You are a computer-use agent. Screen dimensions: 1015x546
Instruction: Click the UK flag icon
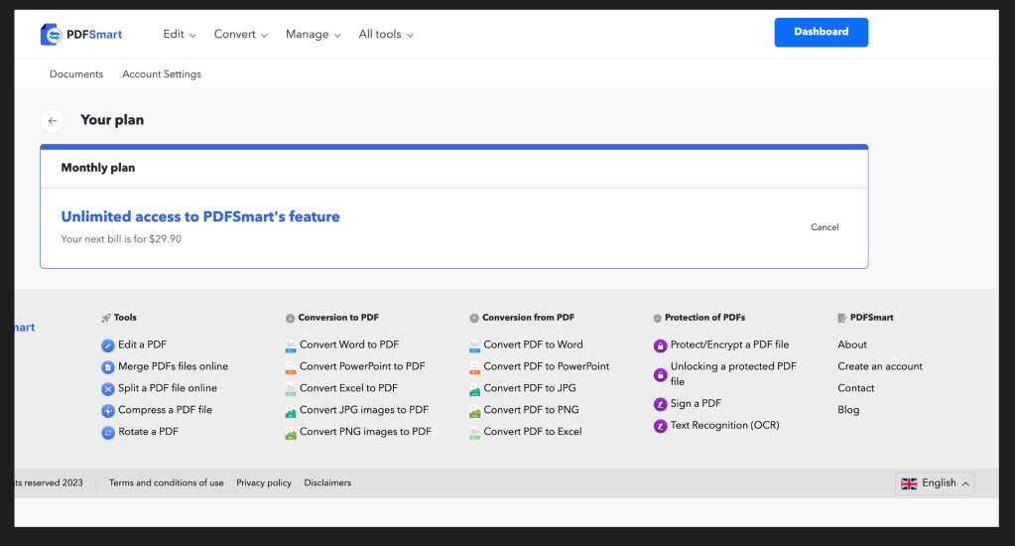pos(909,483)
